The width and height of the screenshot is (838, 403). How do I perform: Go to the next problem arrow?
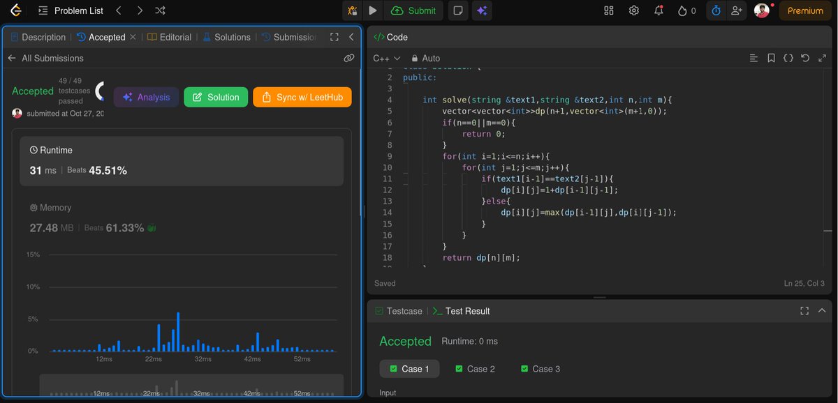[x=140, y=10]
